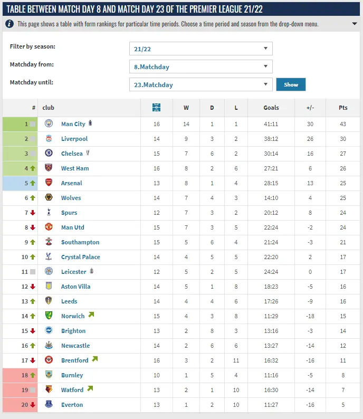This screenshot has height=419, width=363.
Task: Click the Chelsea club crest icon
Action: [x=49, y=153]
